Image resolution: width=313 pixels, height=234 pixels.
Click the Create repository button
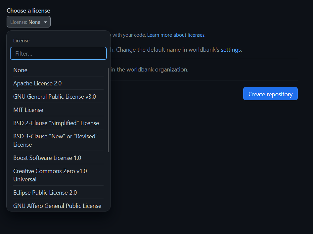[270, 94]
